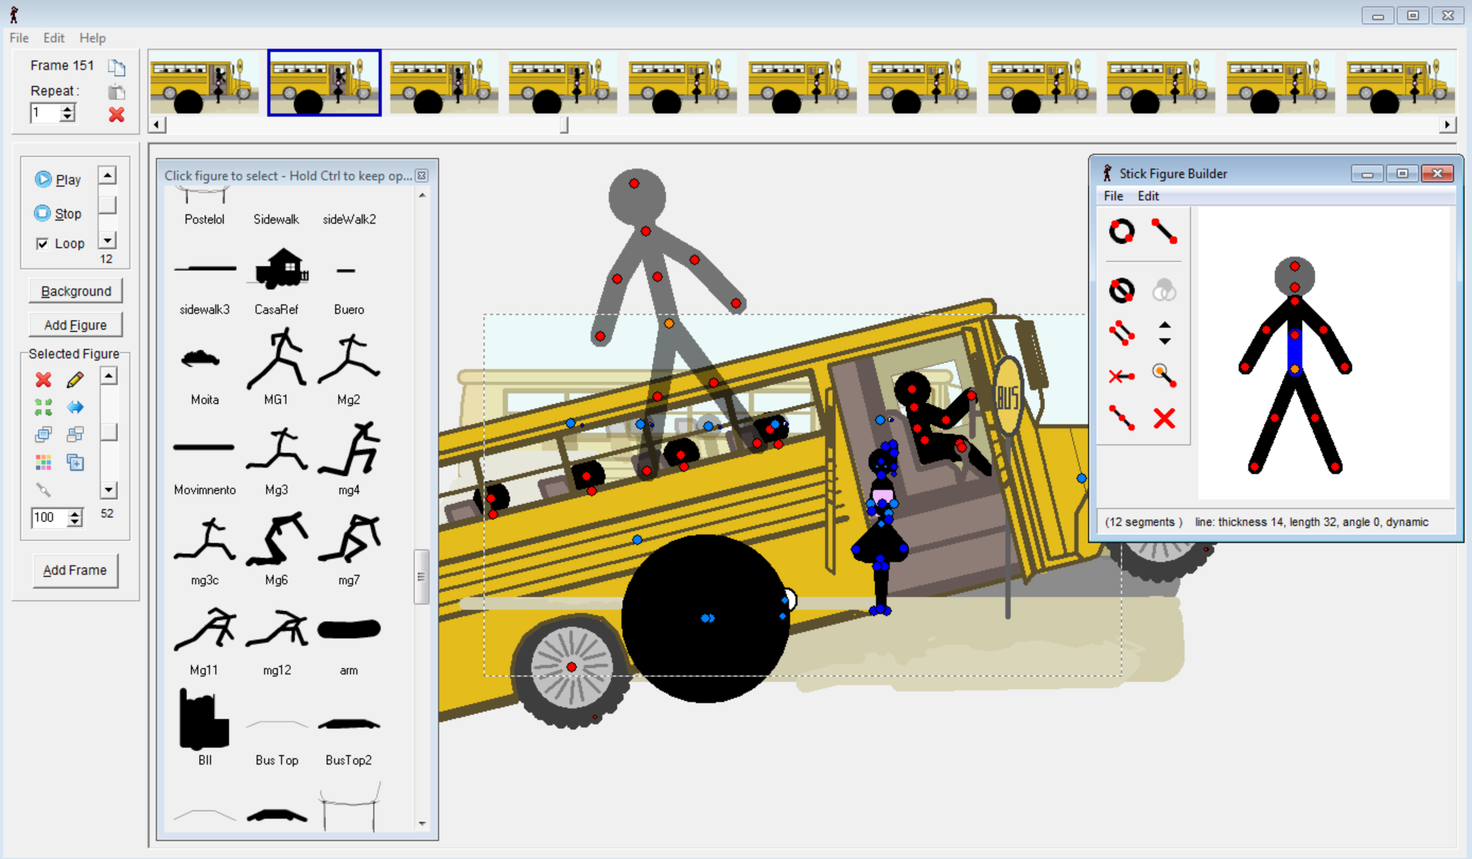
Task: Duplicate the selected segment in Stick Figure Builder
Action: (1122, 332)
